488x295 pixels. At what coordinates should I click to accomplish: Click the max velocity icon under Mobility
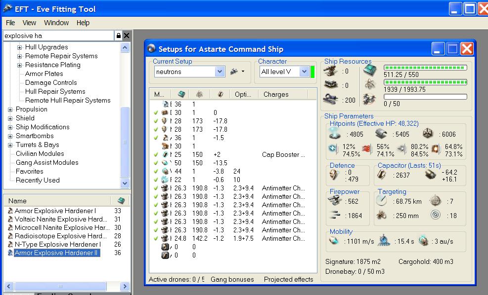point(335,241)
